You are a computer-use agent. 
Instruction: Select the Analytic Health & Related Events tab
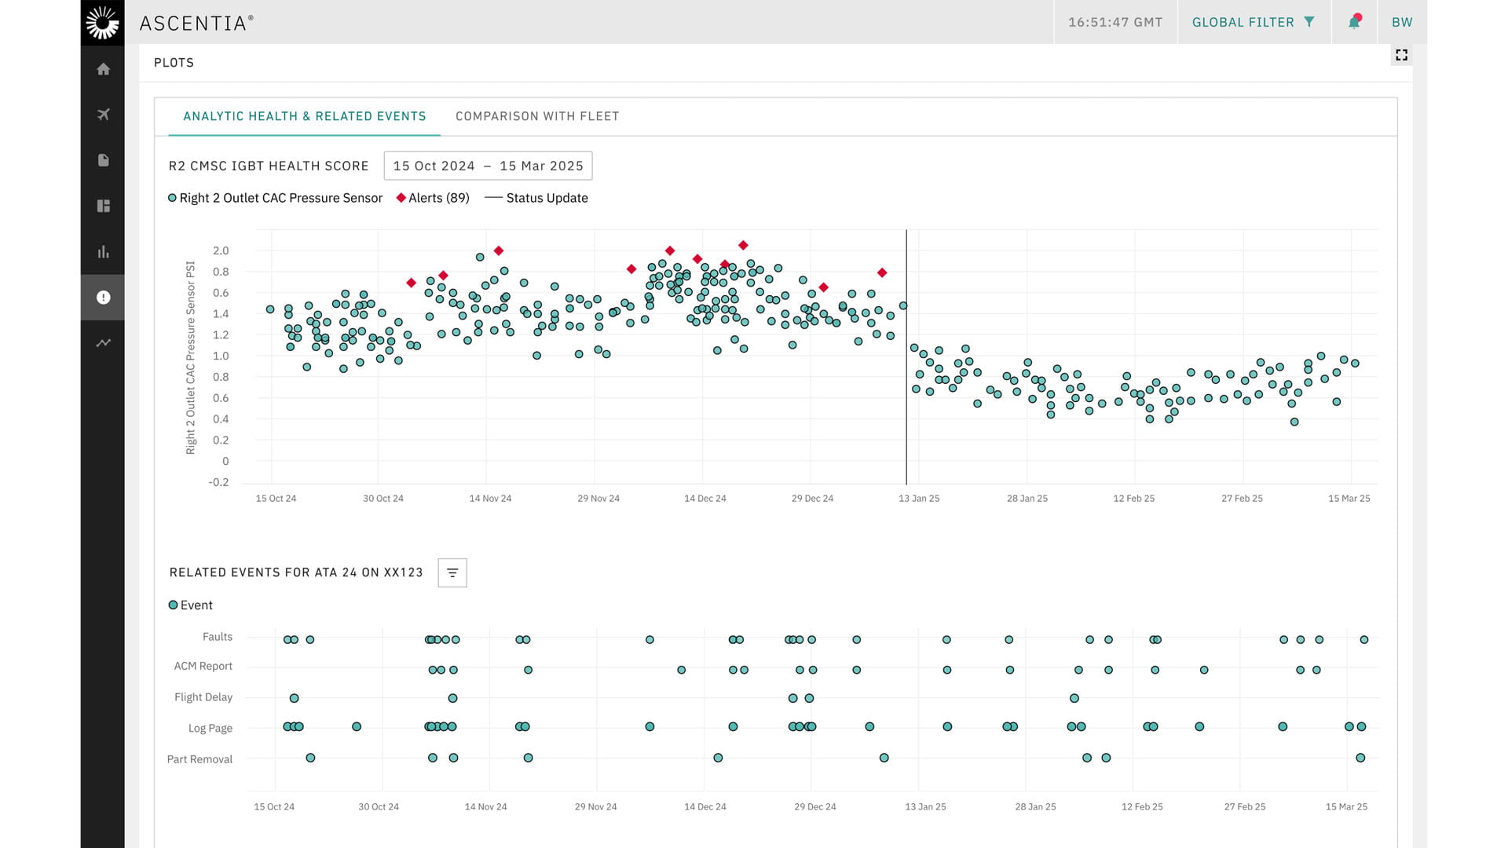click(x=304, y=116)
